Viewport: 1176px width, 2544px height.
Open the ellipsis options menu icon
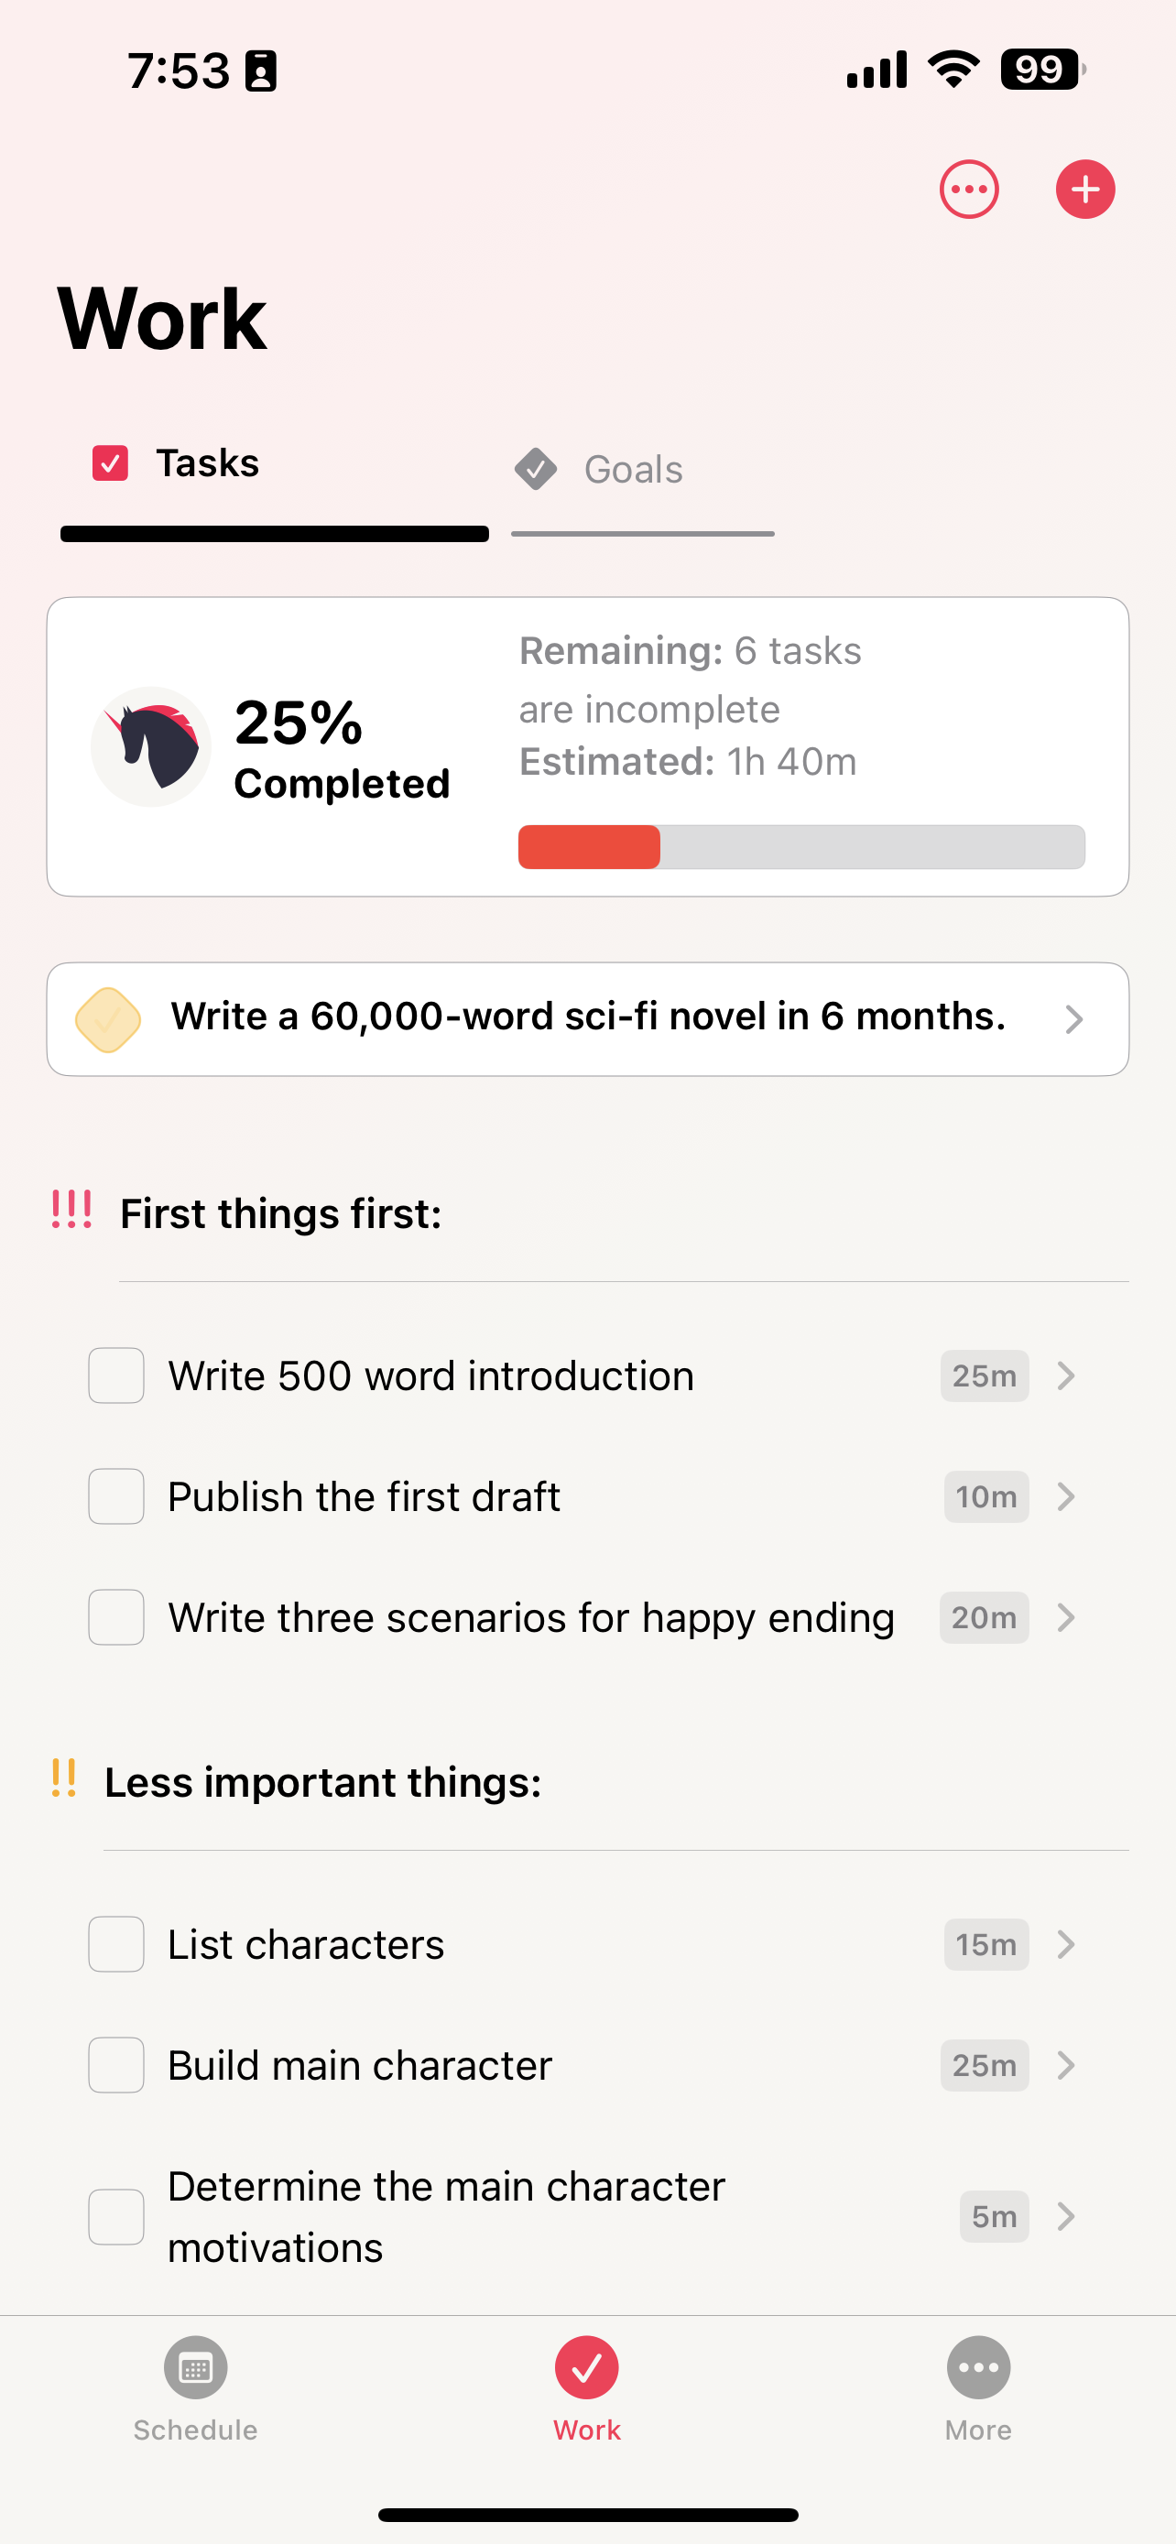[969, 189]
